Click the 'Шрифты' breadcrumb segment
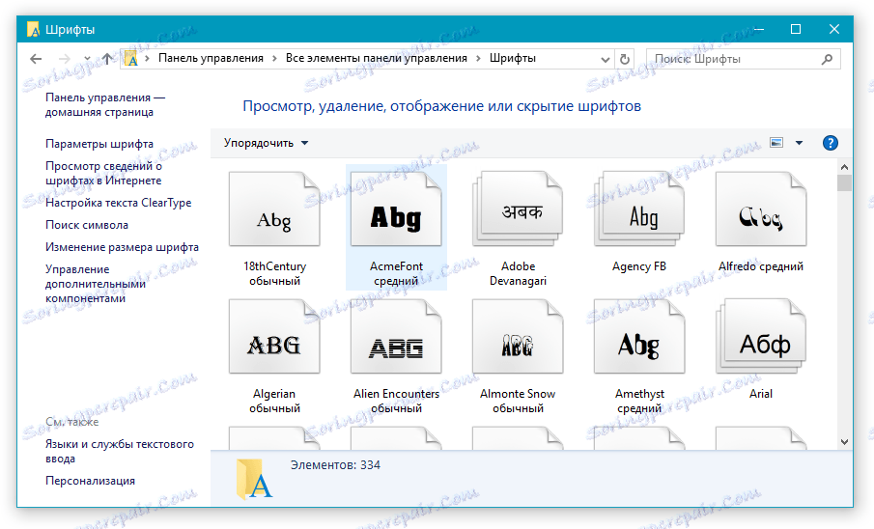Image resolution: width=874 pixels, height=529 pixels. pos(512,58)
